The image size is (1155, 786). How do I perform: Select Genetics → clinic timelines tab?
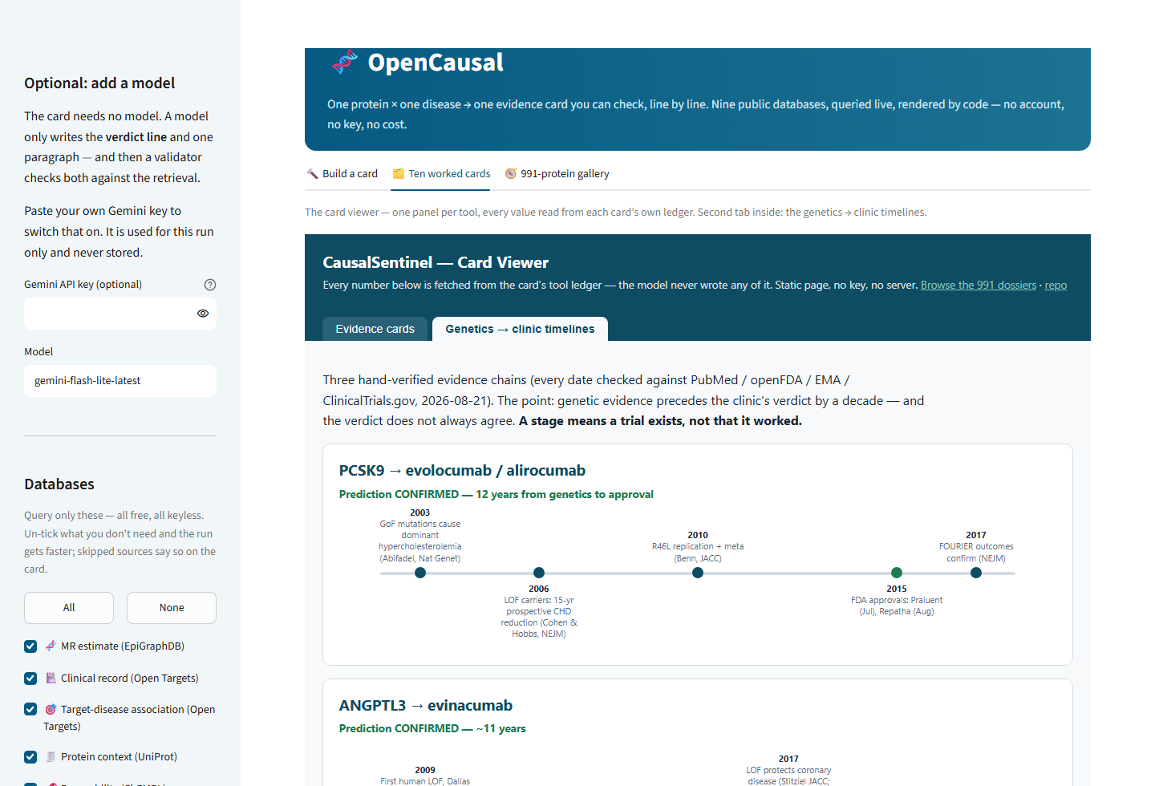coord(520,329)
